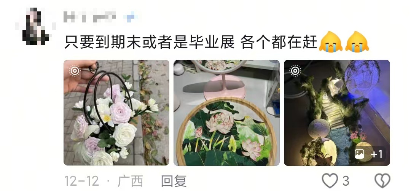Open the blurred username profile link
Viewport: 411px width, 191px height.
pos(90,16)
